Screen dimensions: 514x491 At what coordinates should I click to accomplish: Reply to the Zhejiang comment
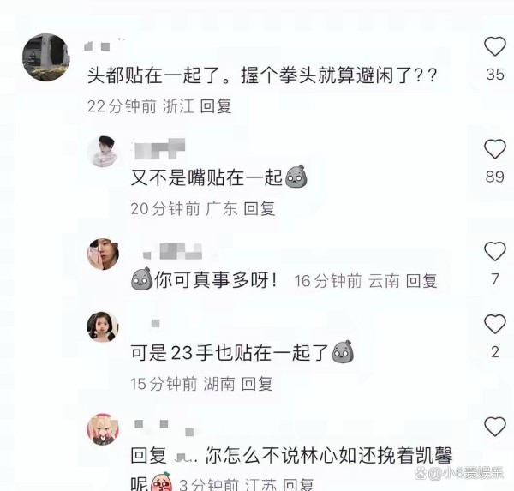click(216, 106)
